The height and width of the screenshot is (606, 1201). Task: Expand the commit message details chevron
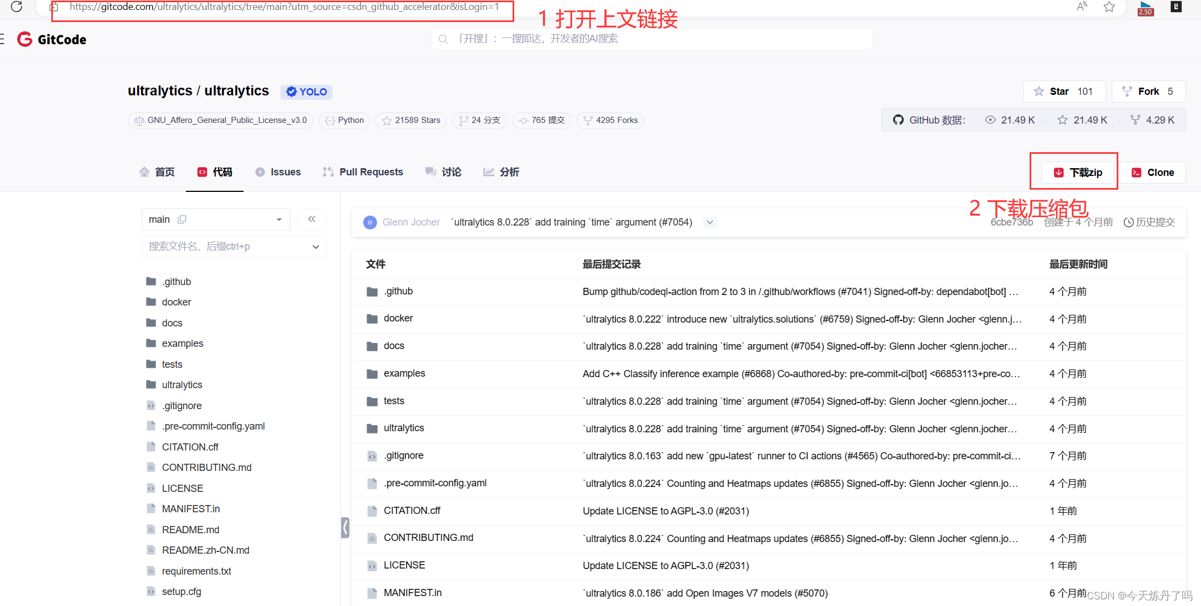click(709, 222)
